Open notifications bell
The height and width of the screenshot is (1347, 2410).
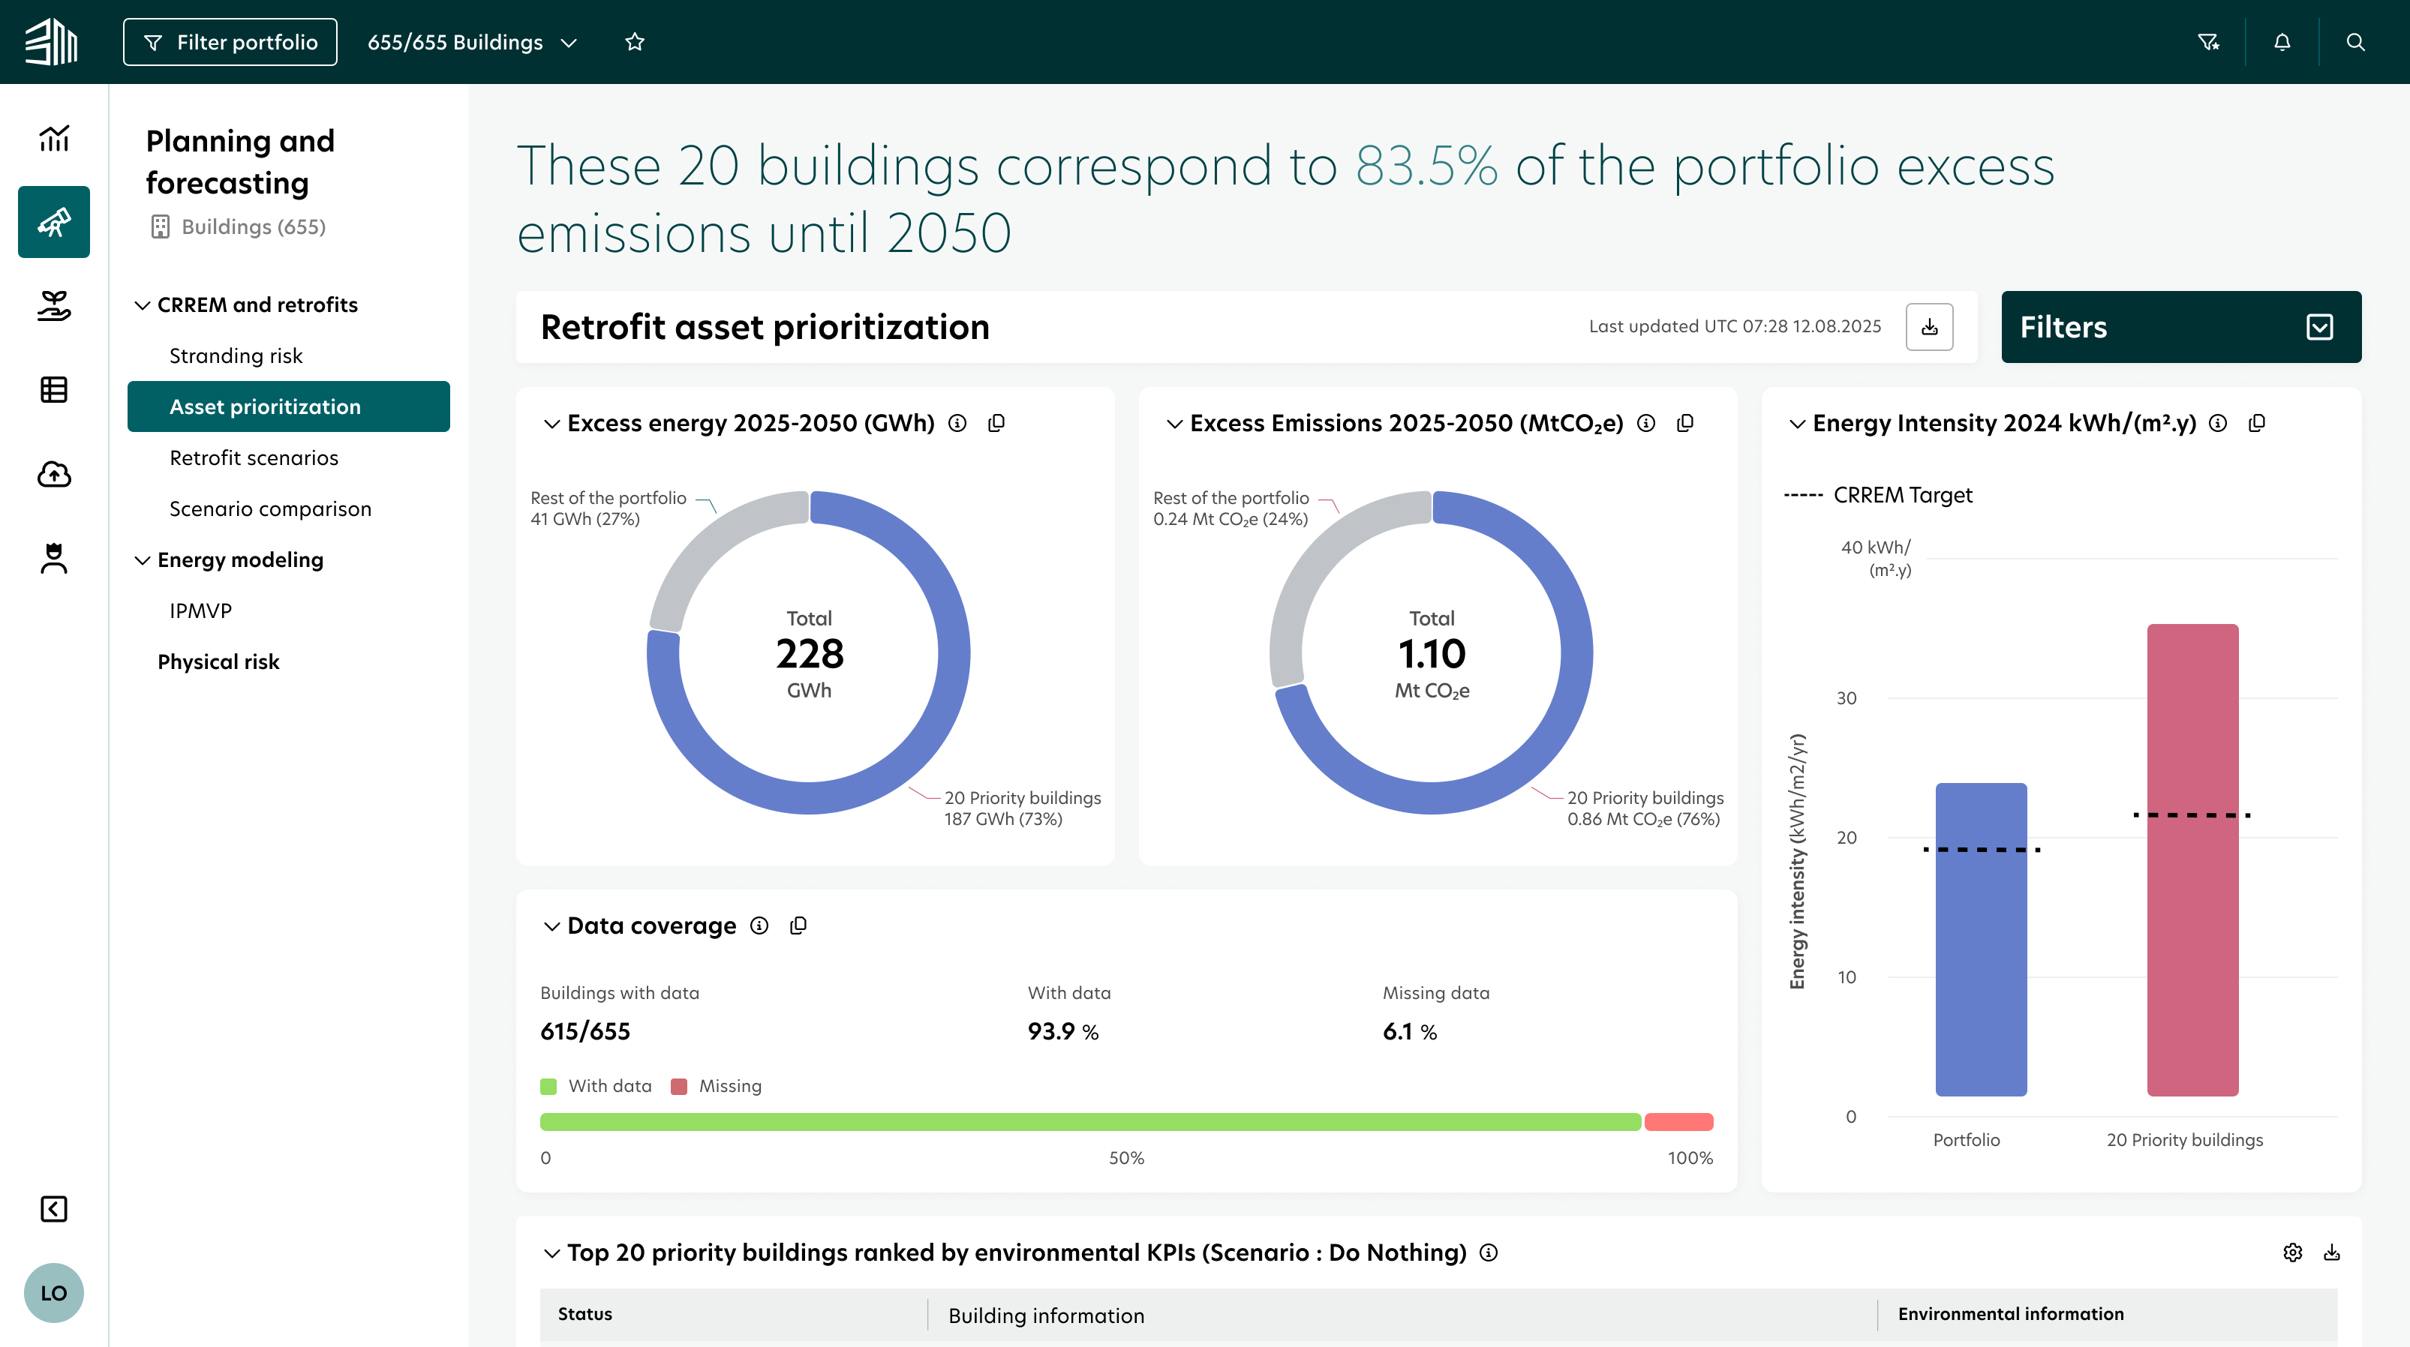tap(2282, 42)
